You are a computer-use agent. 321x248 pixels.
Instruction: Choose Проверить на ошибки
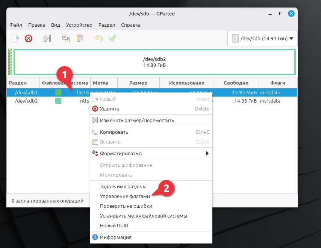(151, 206)
